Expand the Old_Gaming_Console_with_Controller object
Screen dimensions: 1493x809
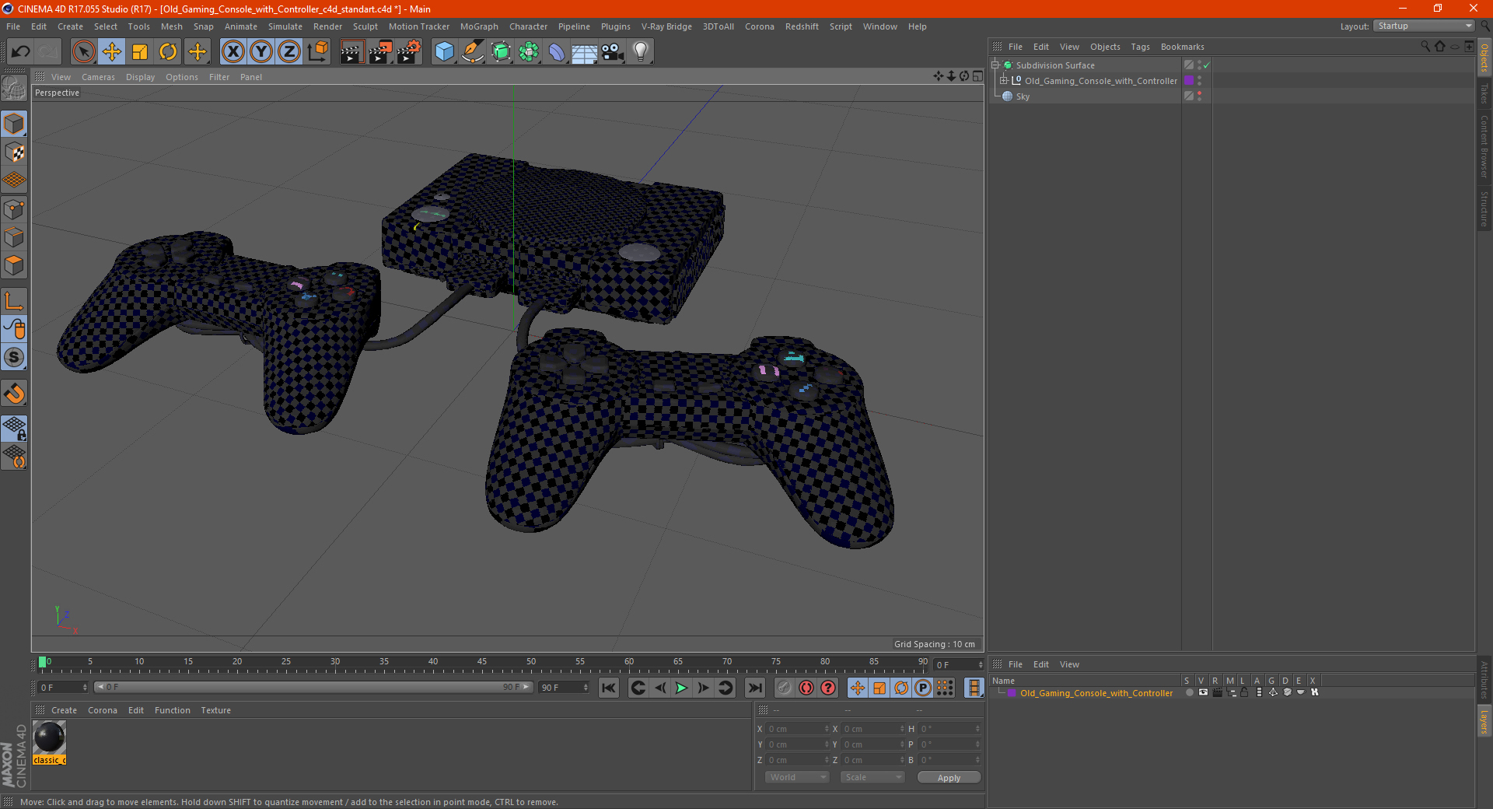[1003, 80]
